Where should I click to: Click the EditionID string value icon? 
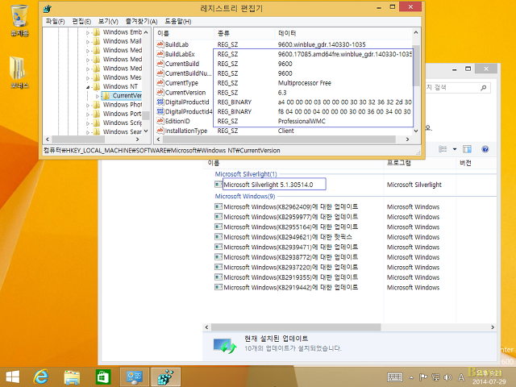coord(160,121)
